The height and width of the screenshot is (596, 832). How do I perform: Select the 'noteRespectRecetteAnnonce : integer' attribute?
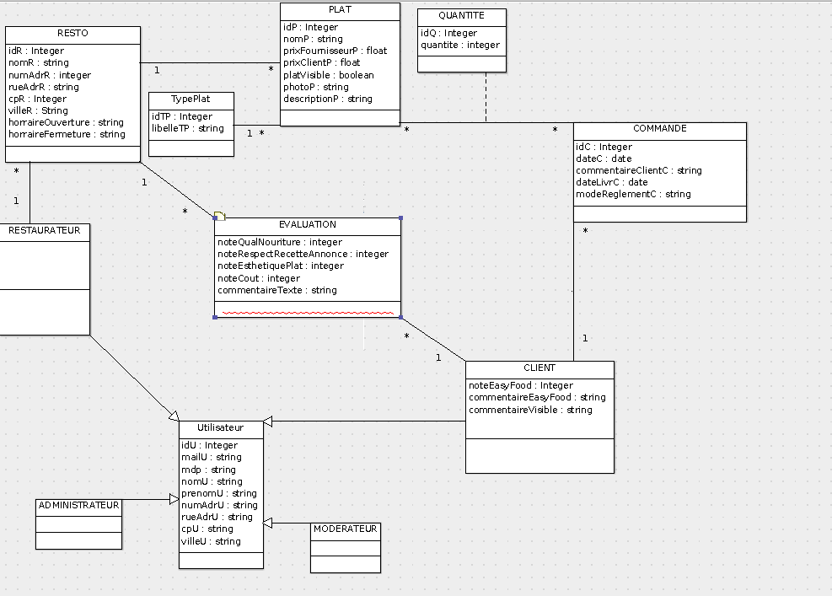[303, 255]
